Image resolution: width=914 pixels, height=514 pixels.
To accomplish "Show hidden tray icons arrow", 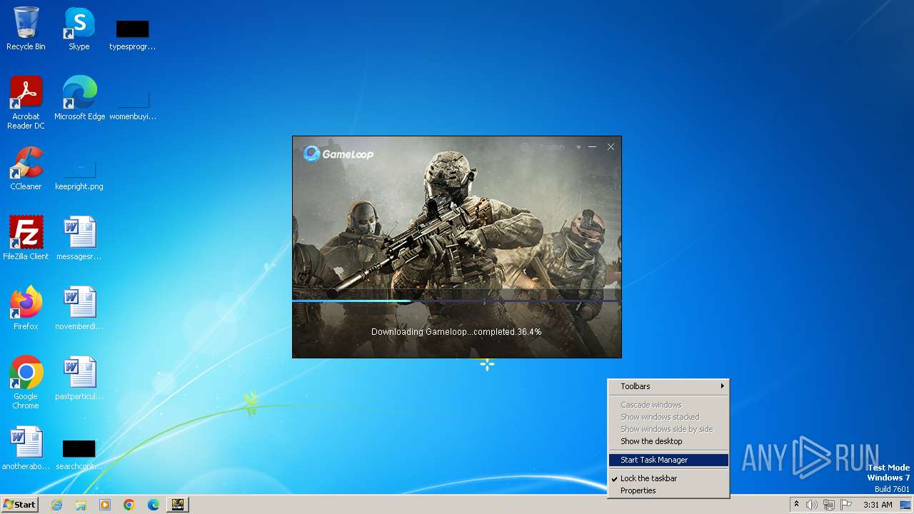I will coord(796,505).
